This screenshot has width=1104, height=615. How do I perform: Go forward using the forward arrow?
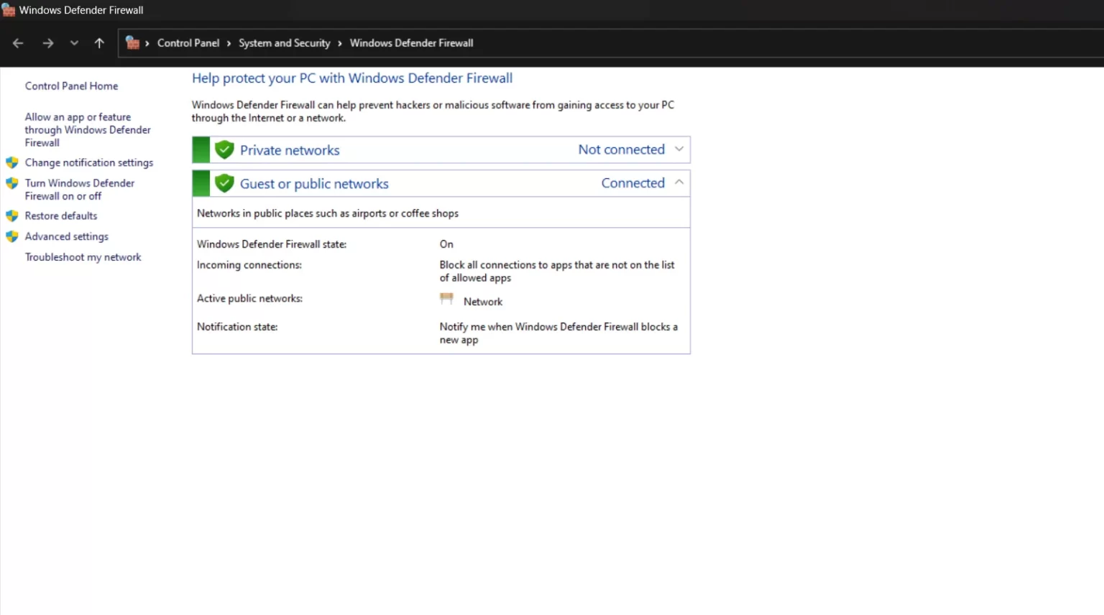point(48,43)
